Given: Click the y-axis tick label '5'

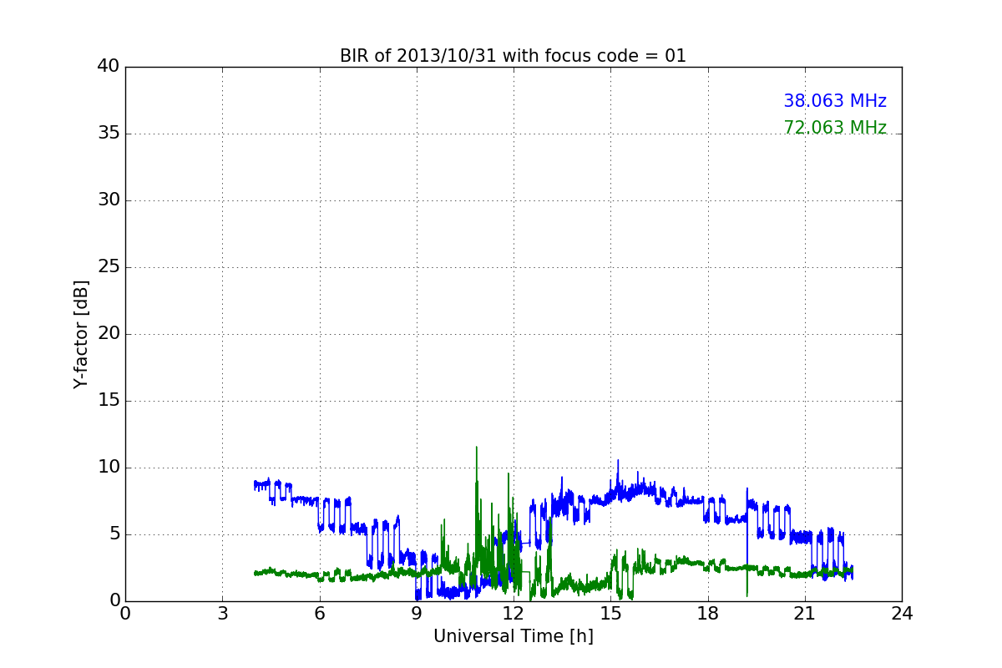Looking at the screenshot, I should pyautogui.click(x=114, y=534).
